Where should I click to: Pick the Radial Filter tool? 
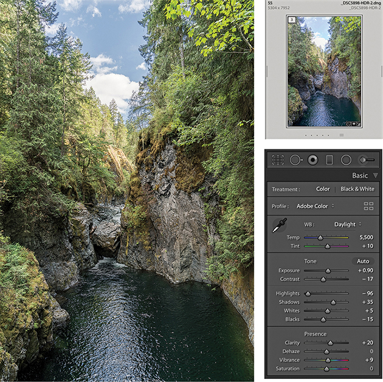346,160
